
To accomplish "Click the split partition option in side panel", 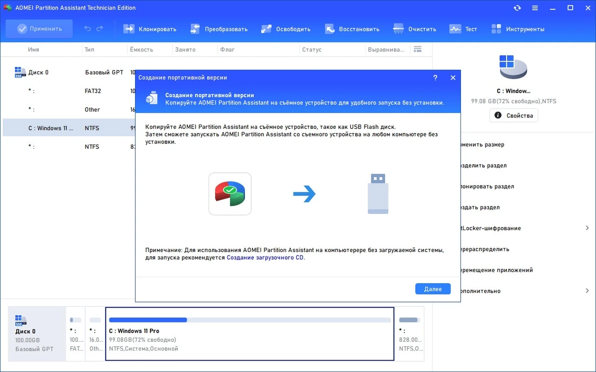I will (x=483, y=166).
